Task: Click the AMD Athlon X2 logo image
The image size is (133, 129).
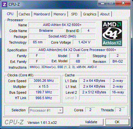Action: [x=112, y=33]
